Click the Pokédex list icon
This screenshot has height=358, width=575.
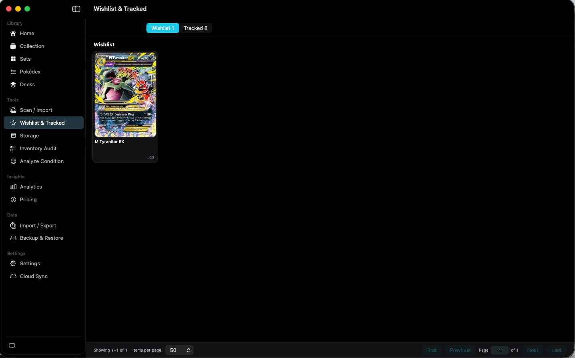point(13,72)
